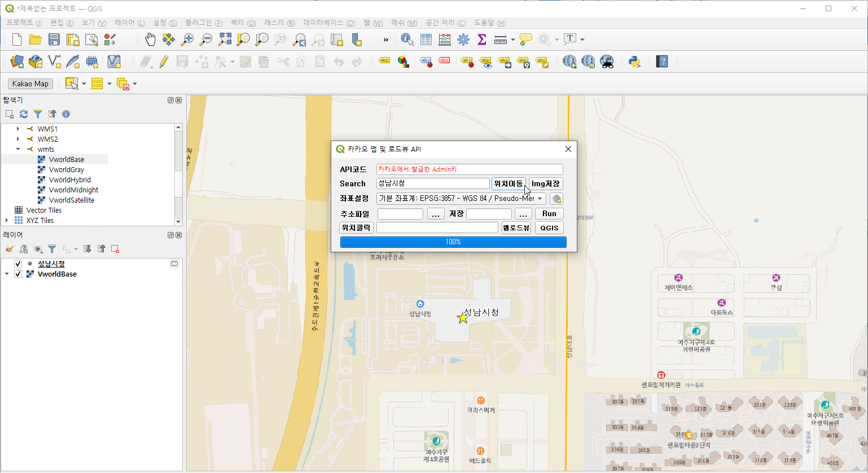
Task: Show Map Tips speech bubble icon
Action: tap(526, 40)
